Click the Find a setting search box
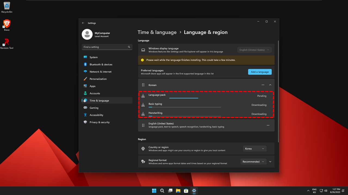Screen dimensions: 348x195 click(x=107, y=47)
